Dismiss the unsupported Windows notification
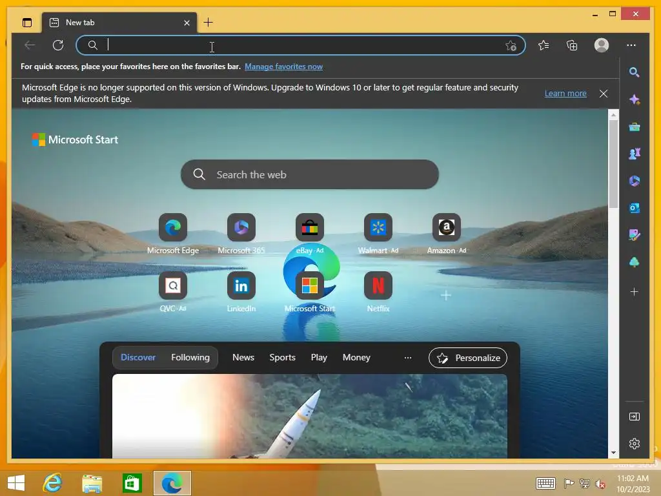The height and width of the screenshot is (496, 661). (x=604, y=94)
